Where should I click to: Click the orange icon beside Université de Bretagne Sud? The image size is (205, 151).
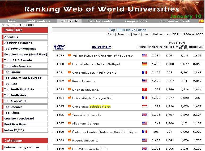69,98
